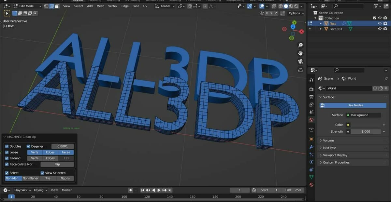Click the End frame field in timeline
Viewport: 391px width, 202px height.
(293, 190)
